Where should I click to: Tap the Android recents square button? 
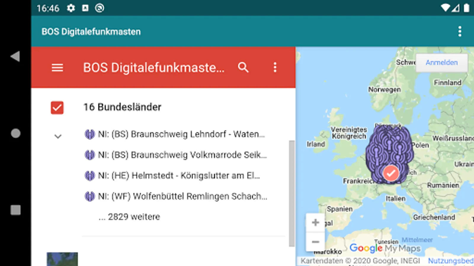click(16, 210)
